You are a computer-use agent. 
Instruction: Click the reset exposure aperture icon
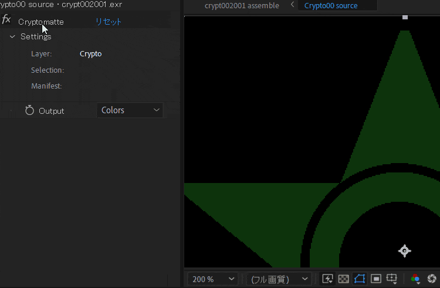pyautogui.click(x=432, y=279)
